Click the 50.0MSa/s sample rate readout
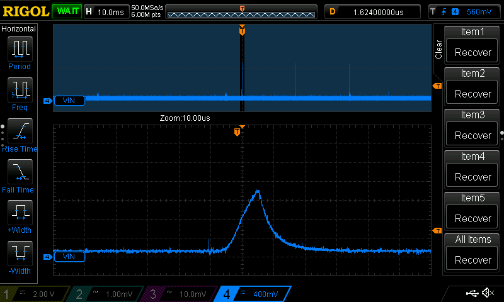This screenshot has width=504, height=302. (x=147, y=8)
